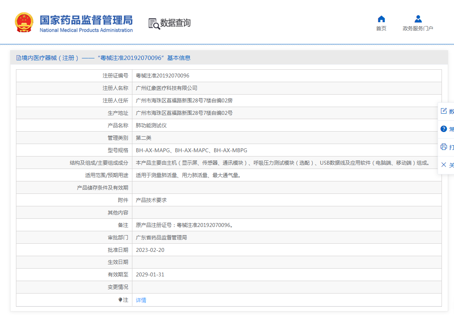Open 政务服务门户 text link
454x320 pixels.
pyautogui.click(x=418, y=28)
